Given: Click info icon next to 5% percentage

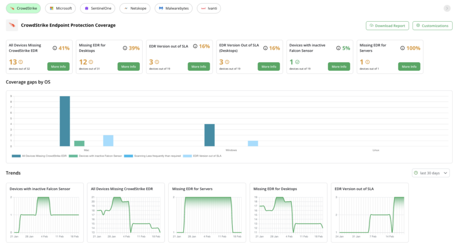Looking at the screenshot, I should pyautogui.click(x=338, y=48).
